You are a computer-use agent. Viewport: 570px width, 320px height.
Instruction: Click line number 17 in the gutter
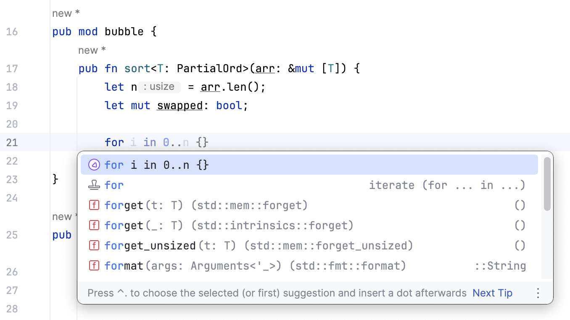click(x=12, y=68)
